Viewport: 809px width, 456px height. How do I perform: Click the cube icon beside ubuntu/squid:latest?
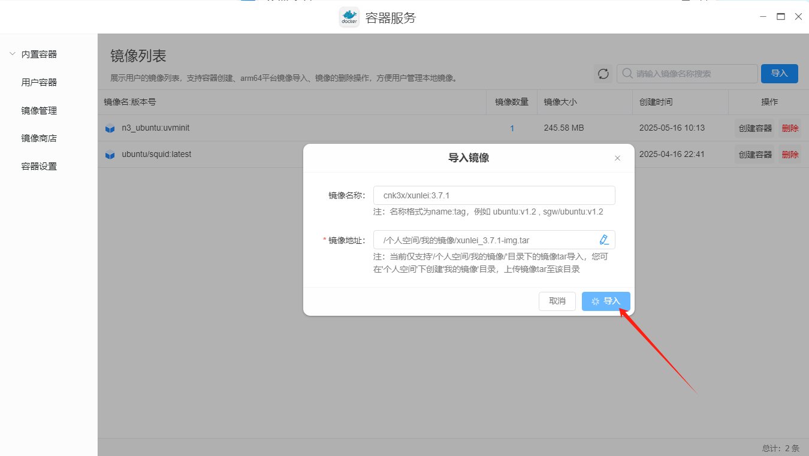(x=110, y=155)
